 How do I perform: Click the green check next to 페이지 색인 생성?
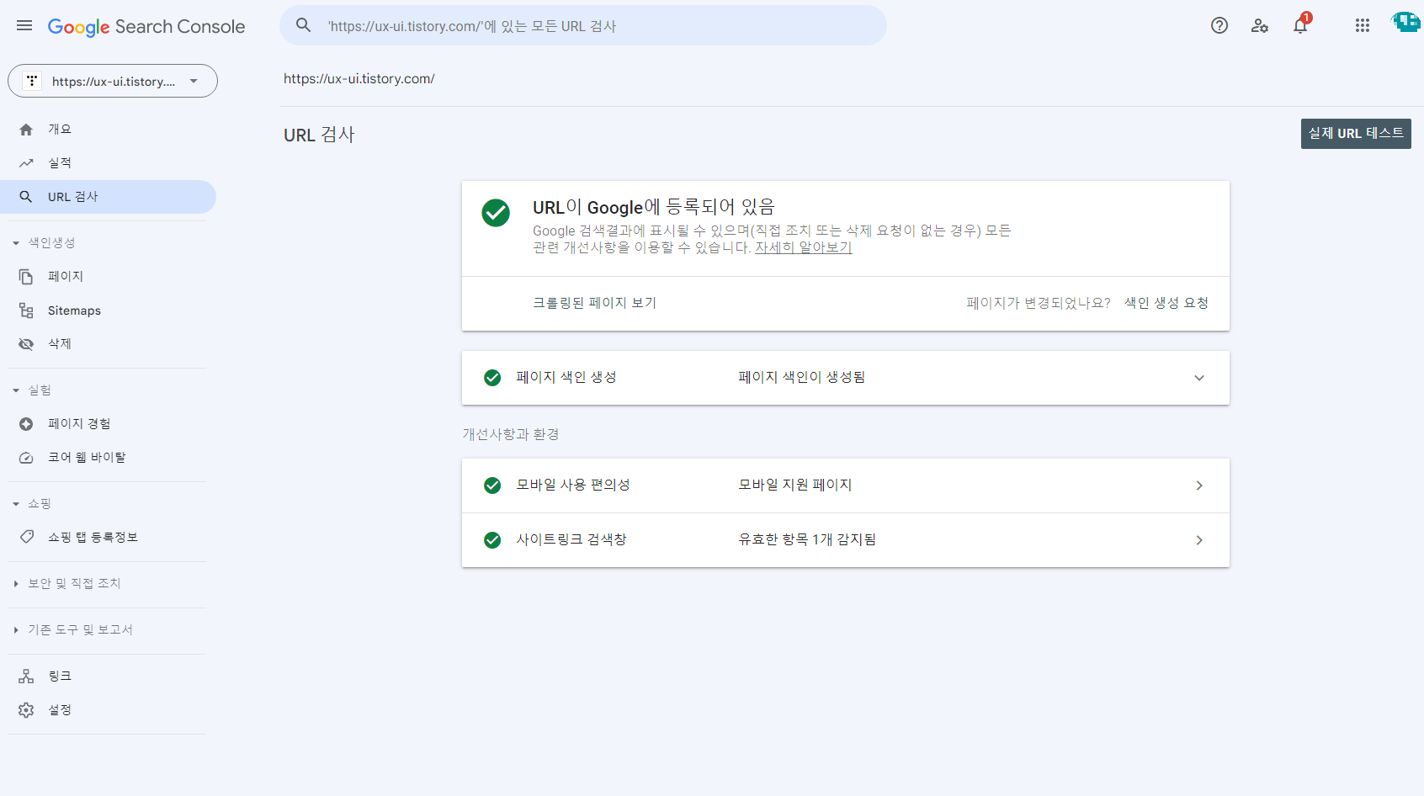click(x=492, y=378)
